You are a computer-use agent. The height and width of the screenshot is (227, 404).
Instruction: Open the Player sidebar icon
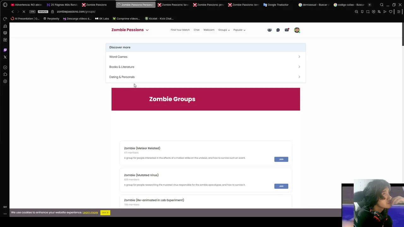(x=5, y=67)
